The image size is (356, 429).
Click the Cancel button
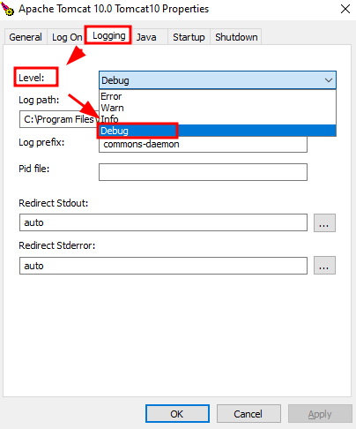(248, 414)
